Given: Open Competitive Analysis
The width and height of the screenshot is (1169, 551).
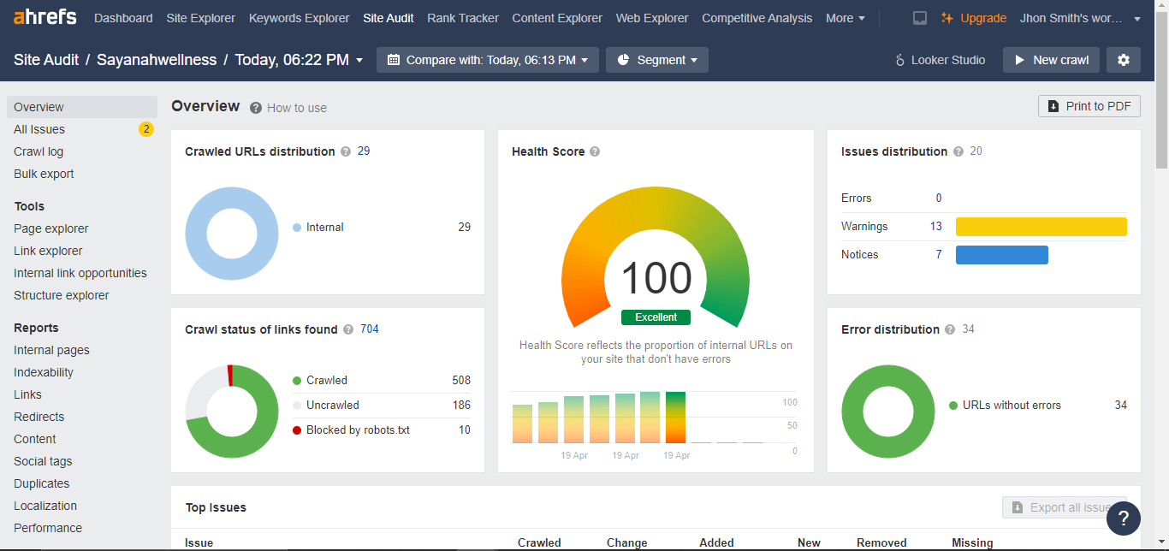Looking at the screenshot, I should (757, 18).
